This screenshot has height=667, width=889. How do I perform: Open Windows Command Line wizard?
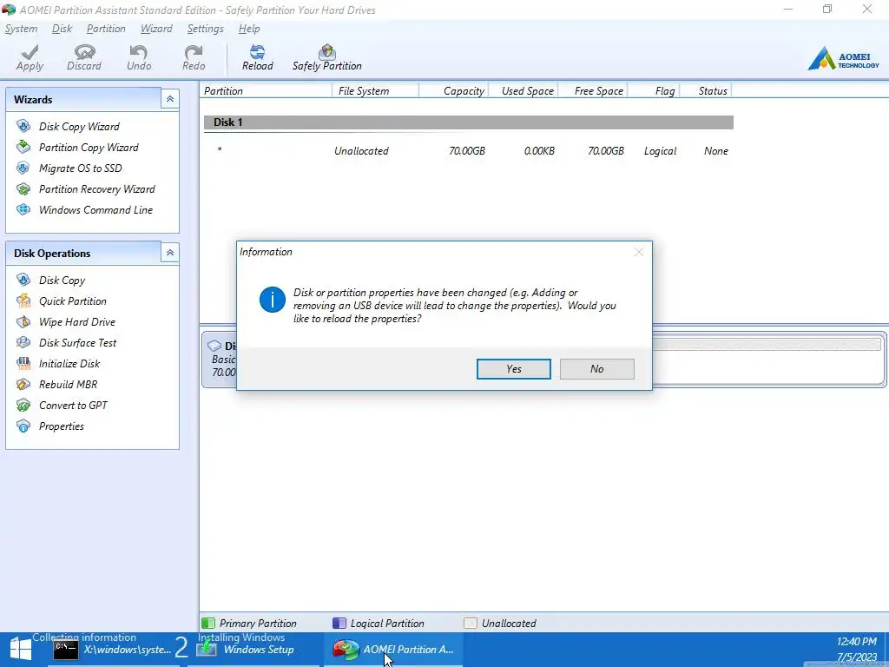pyautogui.click(x=95, y=210)
